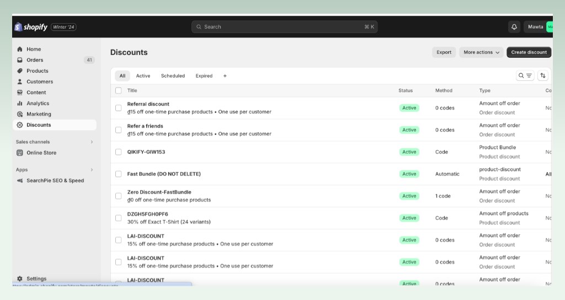Open the DZGH5FGH0PF6 discount
Screen dimensions: 565x300
coord(147,214)
